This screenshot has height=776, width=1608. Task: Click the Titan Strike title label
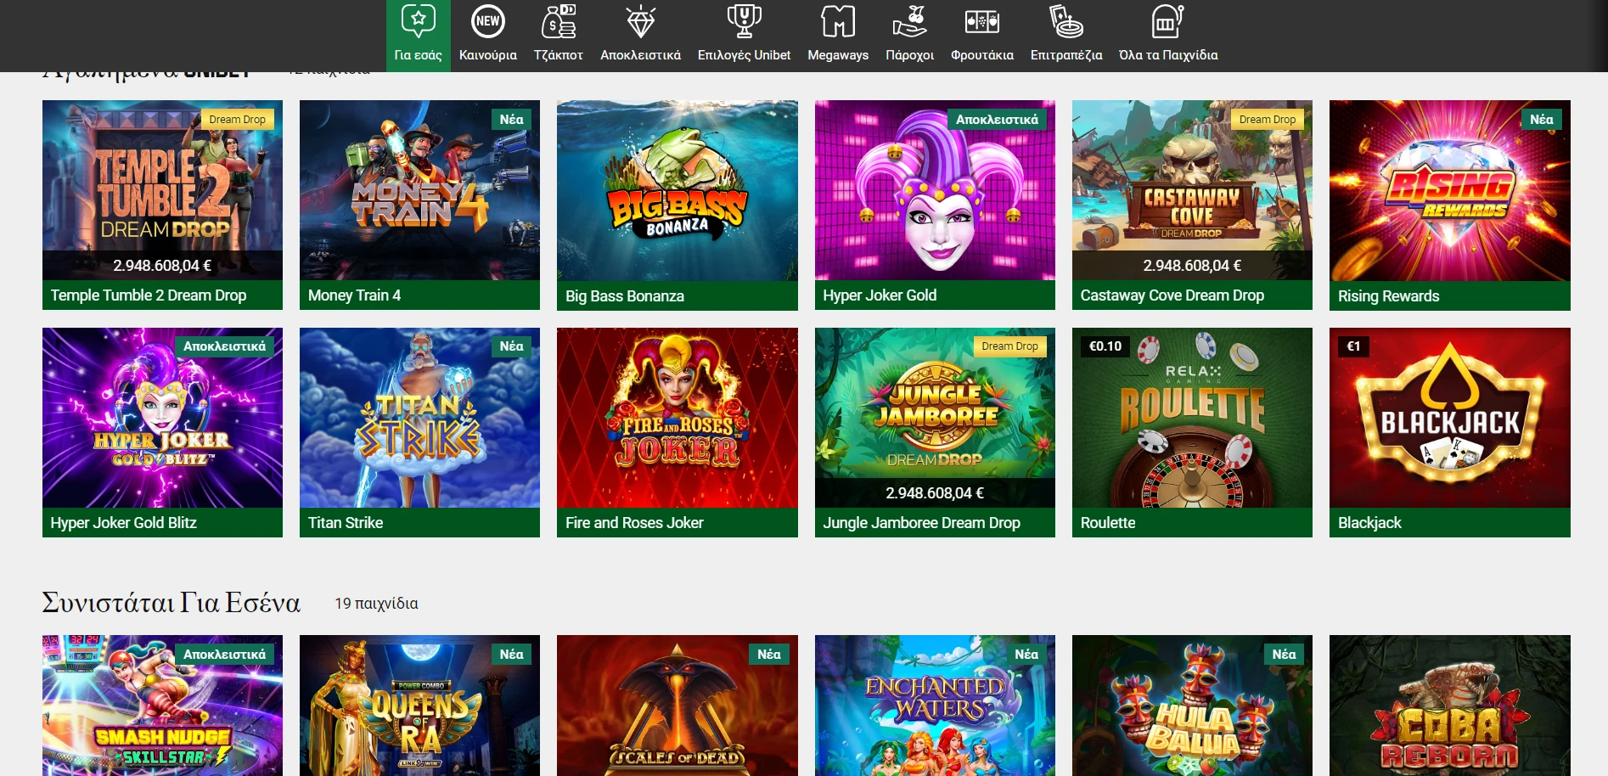346,523
